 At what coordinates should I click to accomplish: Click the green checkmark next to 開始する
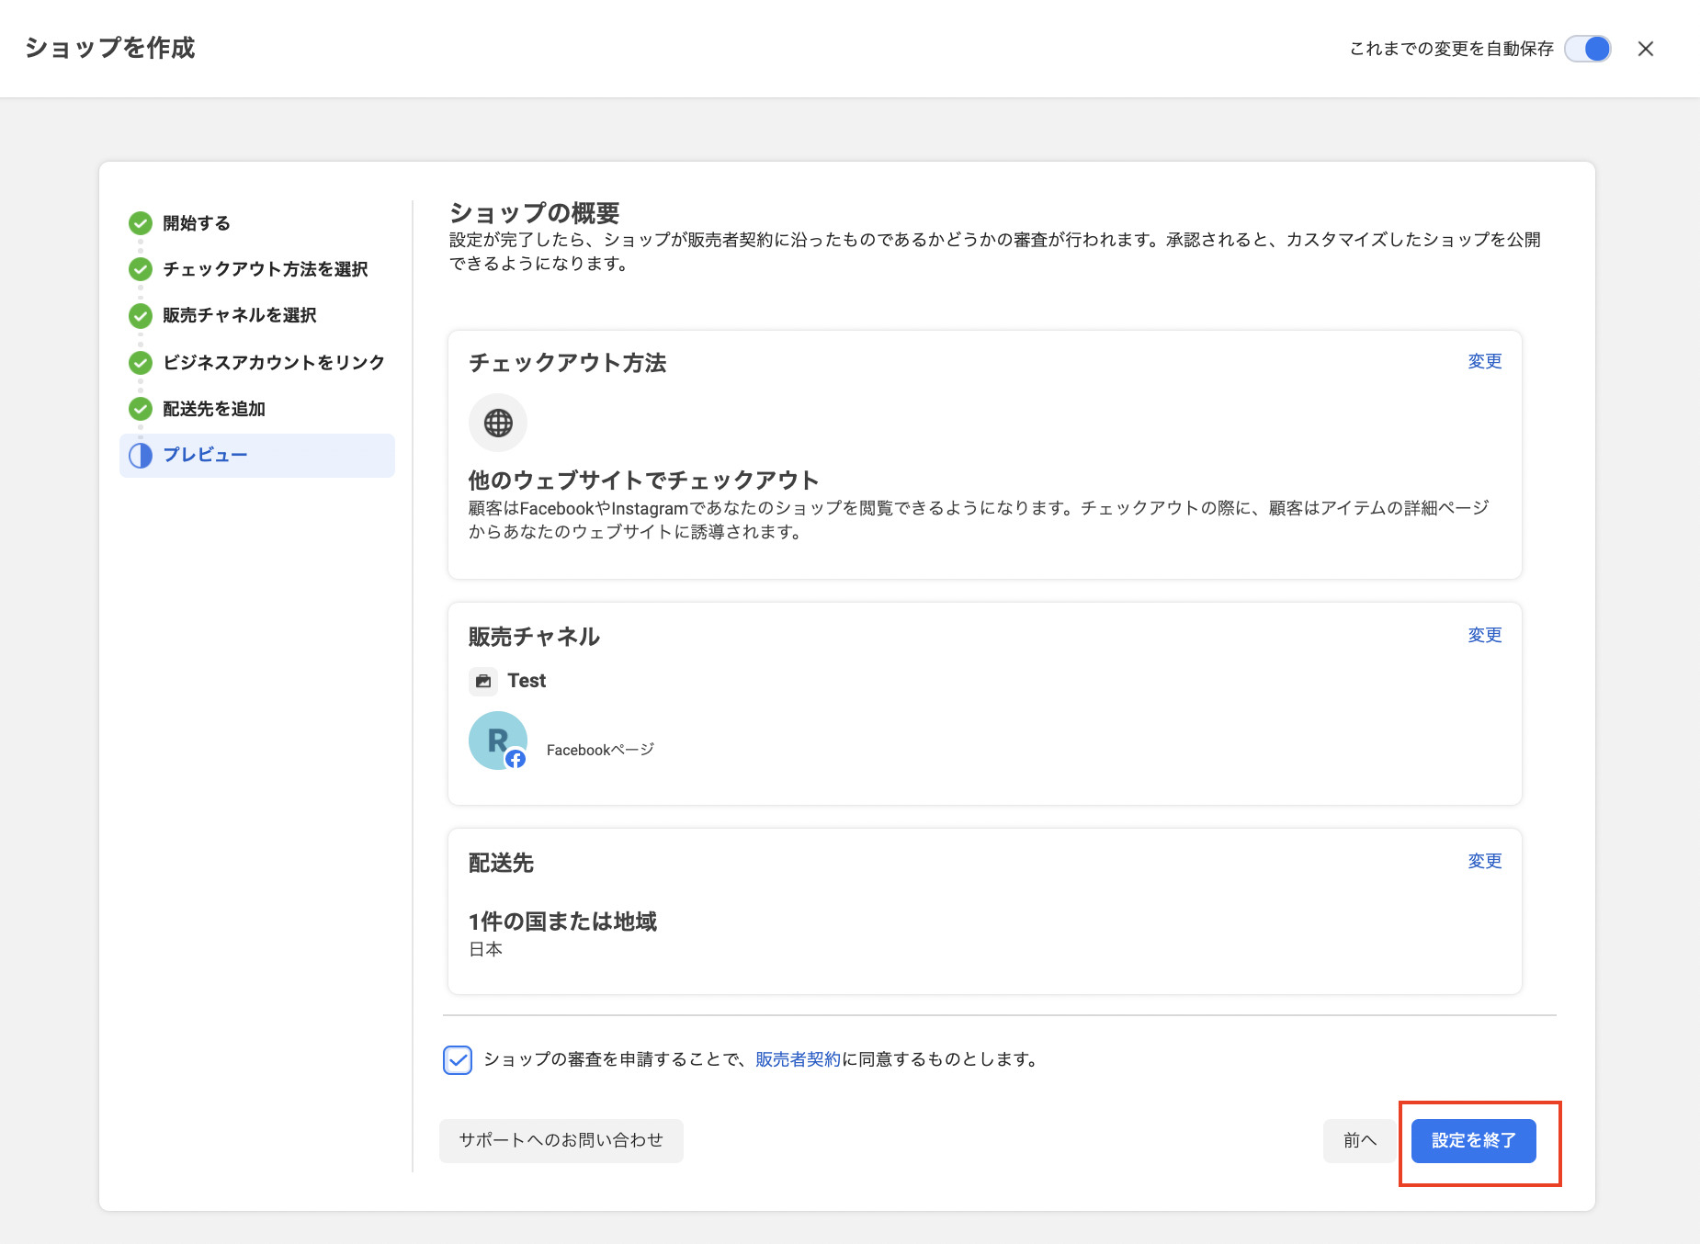141,223
